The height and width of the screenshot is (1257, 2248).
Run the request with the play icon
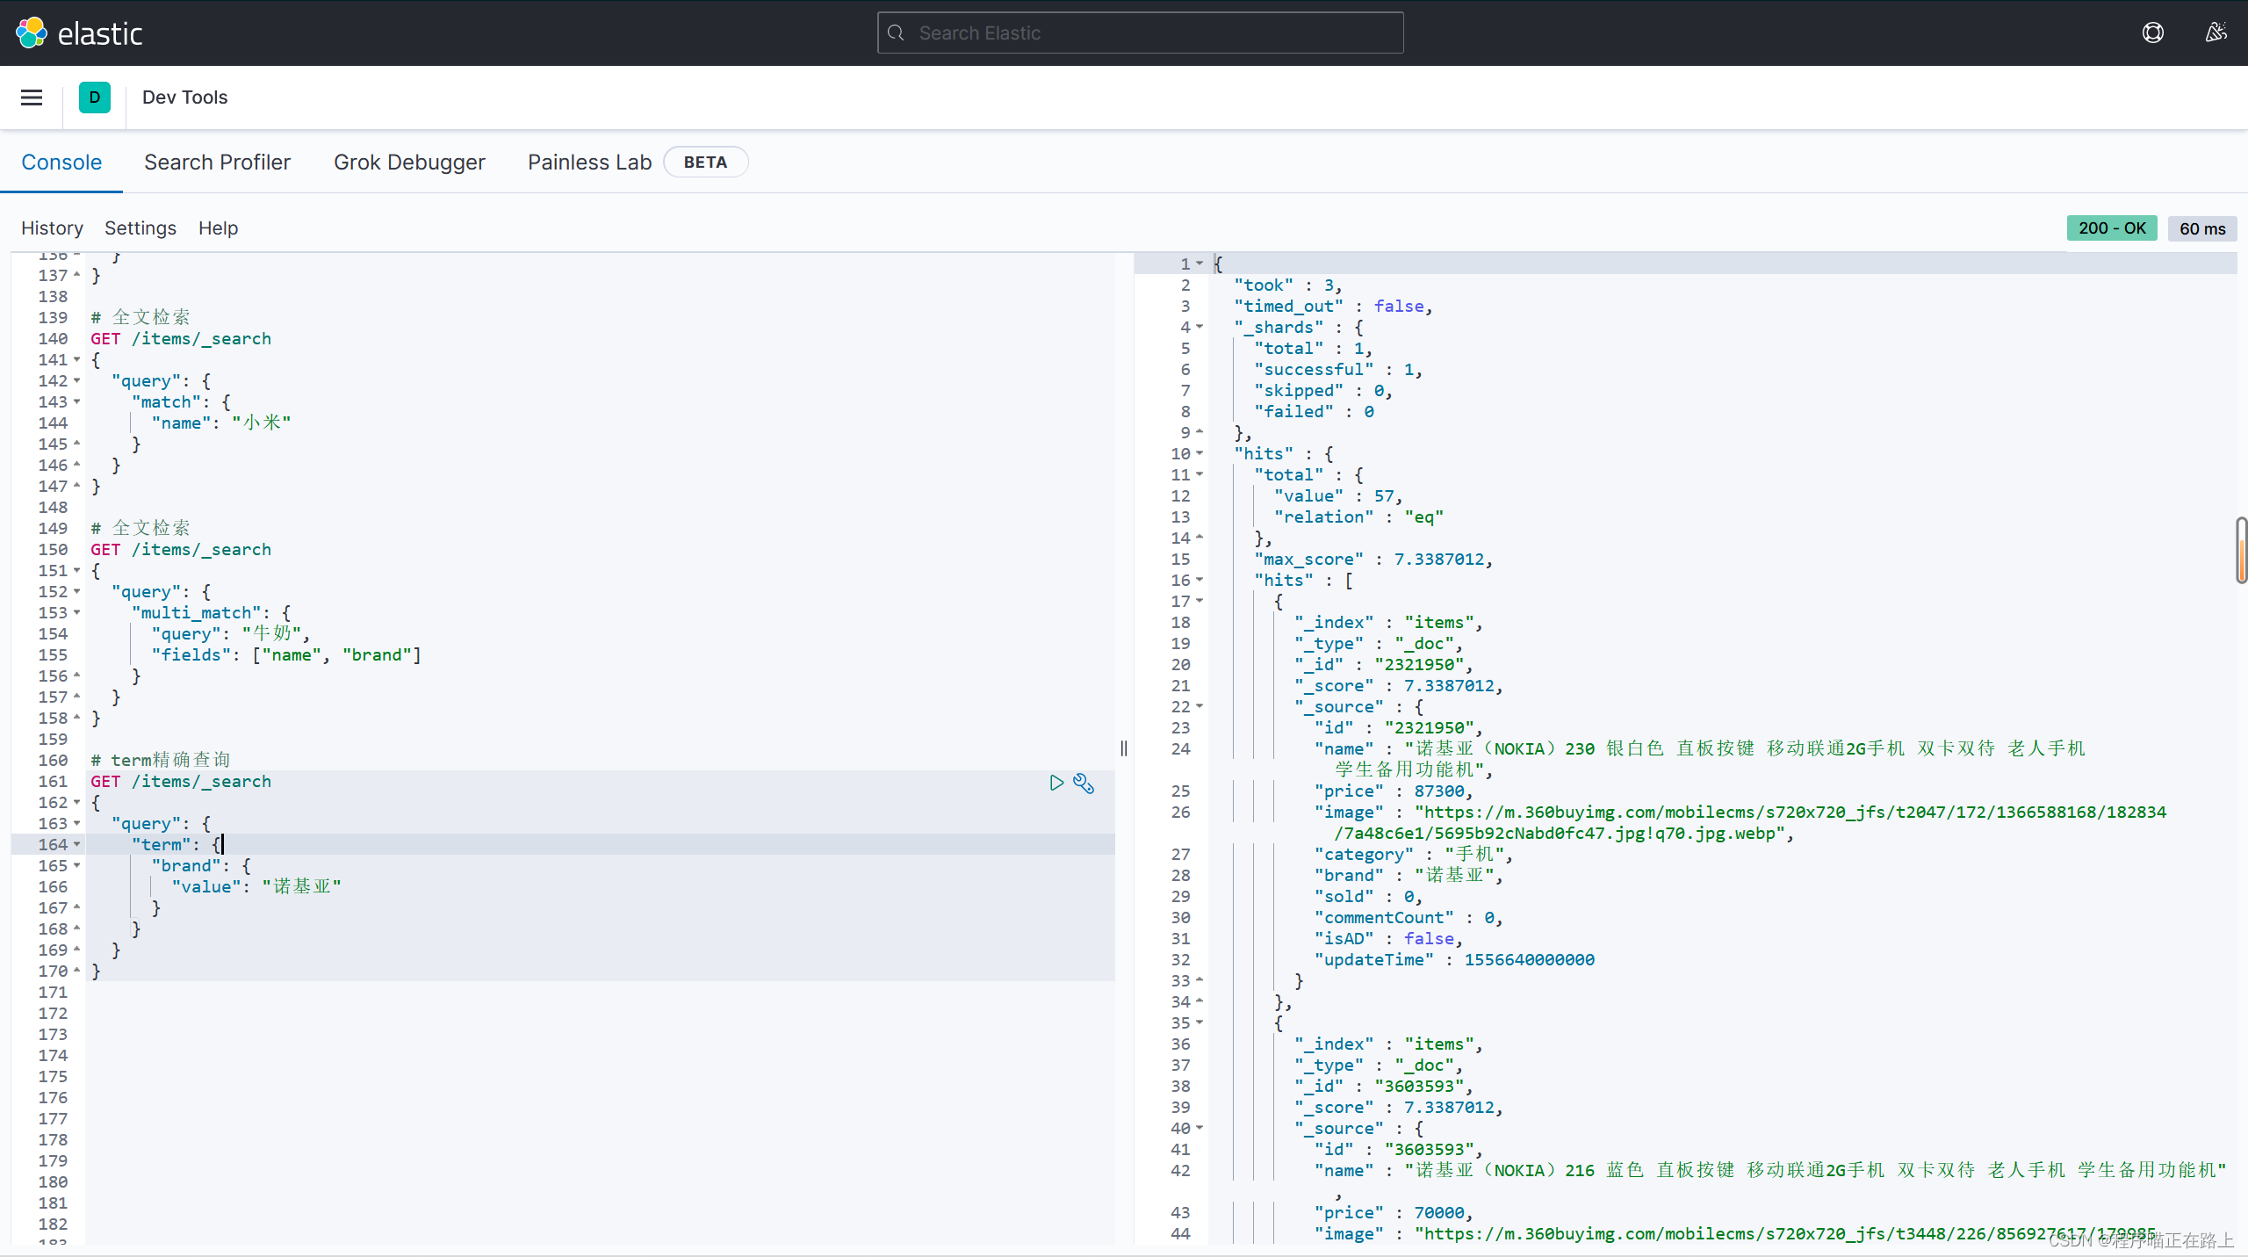(x=1056, y=783)
